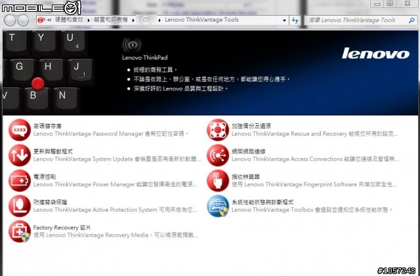This screenshot has width=420, height=276.
Task: Expand the 裝置和印表機 breadcrumb arrow
Action: pos(133,20)
